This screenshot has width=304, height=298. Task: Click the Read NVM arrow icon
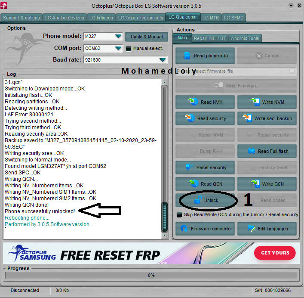[x=193, y=102]
